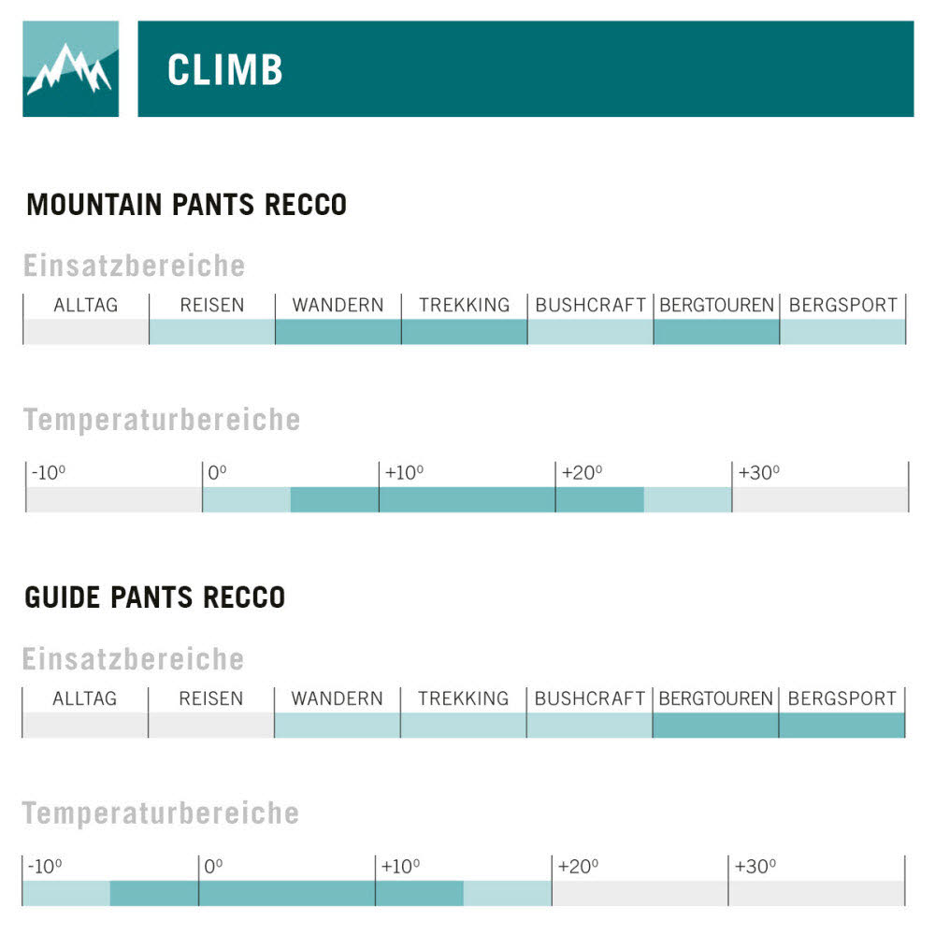The image size is (935, 935).
Task: Select the Mountain Pants Recco heading
Action: (187, 205)
